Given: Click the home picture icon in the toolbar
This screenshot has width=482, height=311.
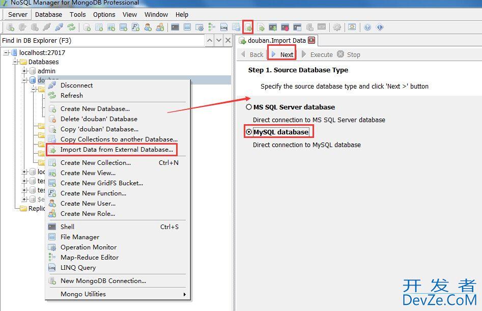Looking at the screenshot, I should [352, 27].
